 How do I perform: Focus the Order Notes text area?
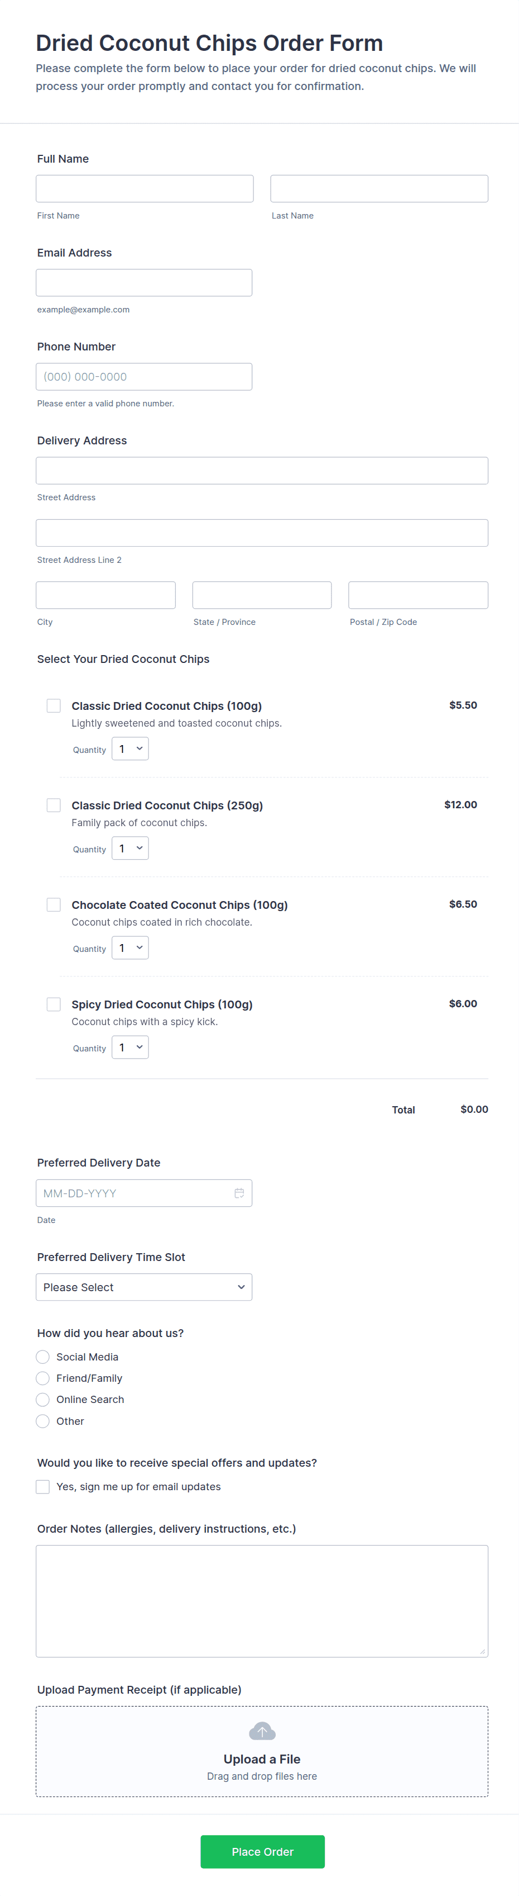coord(262,1600)
